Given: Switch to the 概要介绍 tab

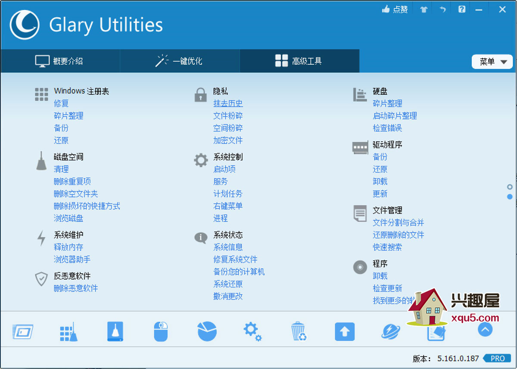Looking at the screenshot, I should [60, 61].
